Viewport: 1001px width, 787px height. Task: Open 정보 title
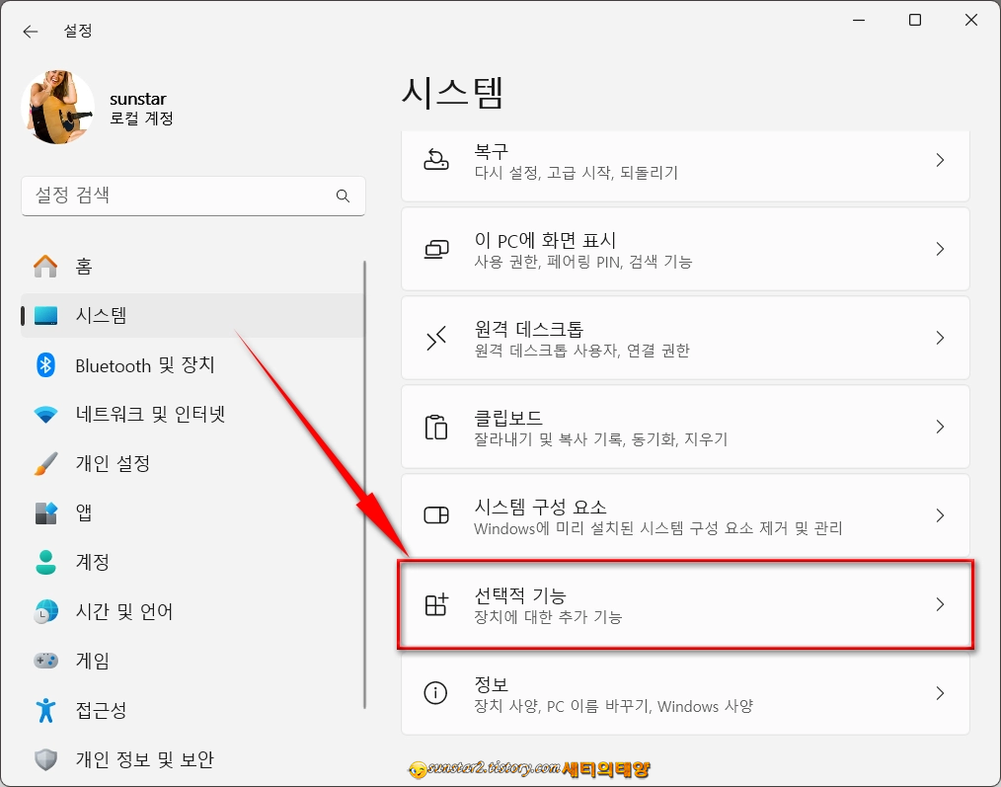click(x=491, y=684)
